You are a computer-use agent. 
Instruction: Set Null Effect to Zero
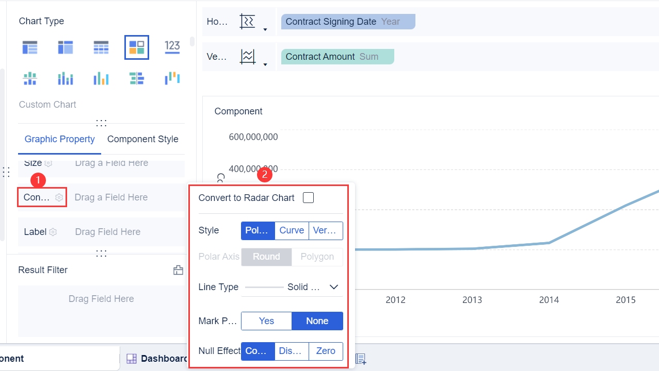coord(326,351)
